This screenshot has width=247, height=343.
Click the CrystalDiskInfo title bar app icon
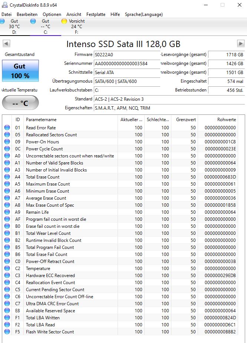pyautogui.click(x=4, y=5)
